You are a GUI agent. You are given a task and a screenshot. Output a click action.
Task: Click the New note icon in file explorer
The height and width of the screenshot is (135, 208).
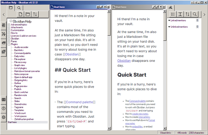pos(20,14)
